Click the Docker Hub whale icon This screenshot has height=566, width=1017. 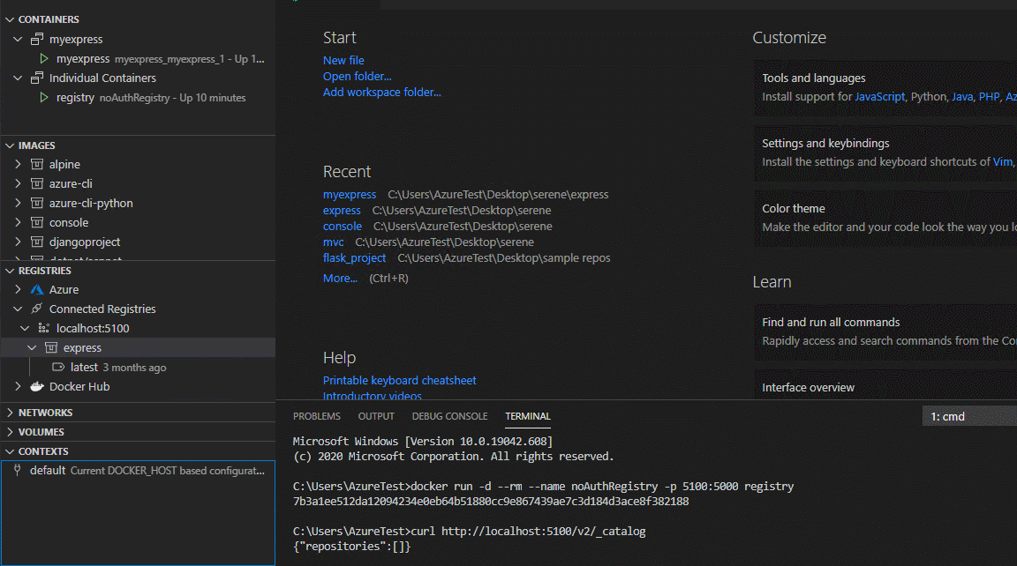coord(37,387)
